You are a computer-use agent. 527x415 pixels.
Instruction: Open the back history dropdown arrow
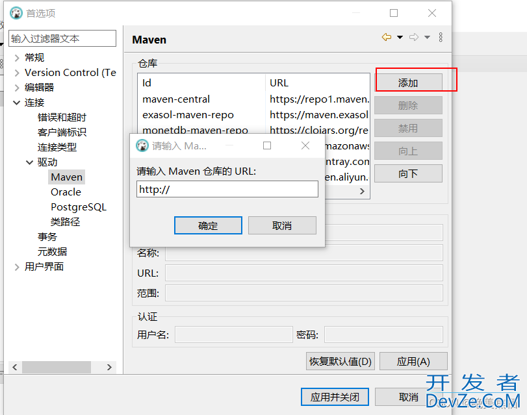[x=400, y=37]
